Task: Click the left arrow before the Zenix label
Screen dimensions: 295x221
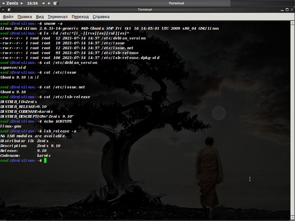Action: click(x=3, y=3)
